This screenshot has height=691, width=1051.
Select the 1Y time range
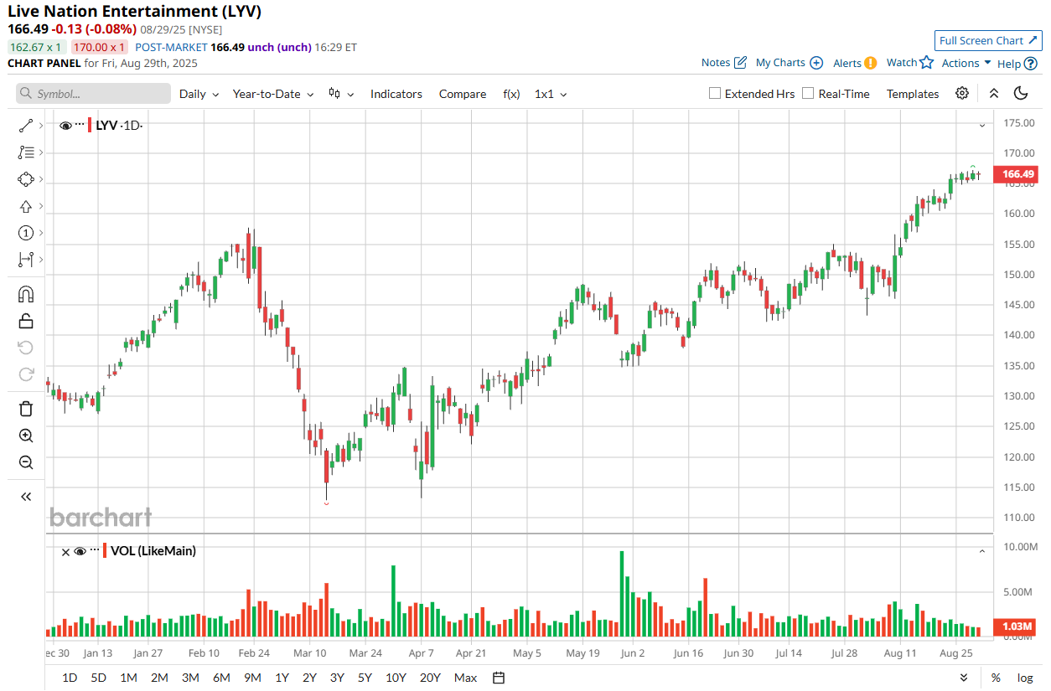[282, 678]
